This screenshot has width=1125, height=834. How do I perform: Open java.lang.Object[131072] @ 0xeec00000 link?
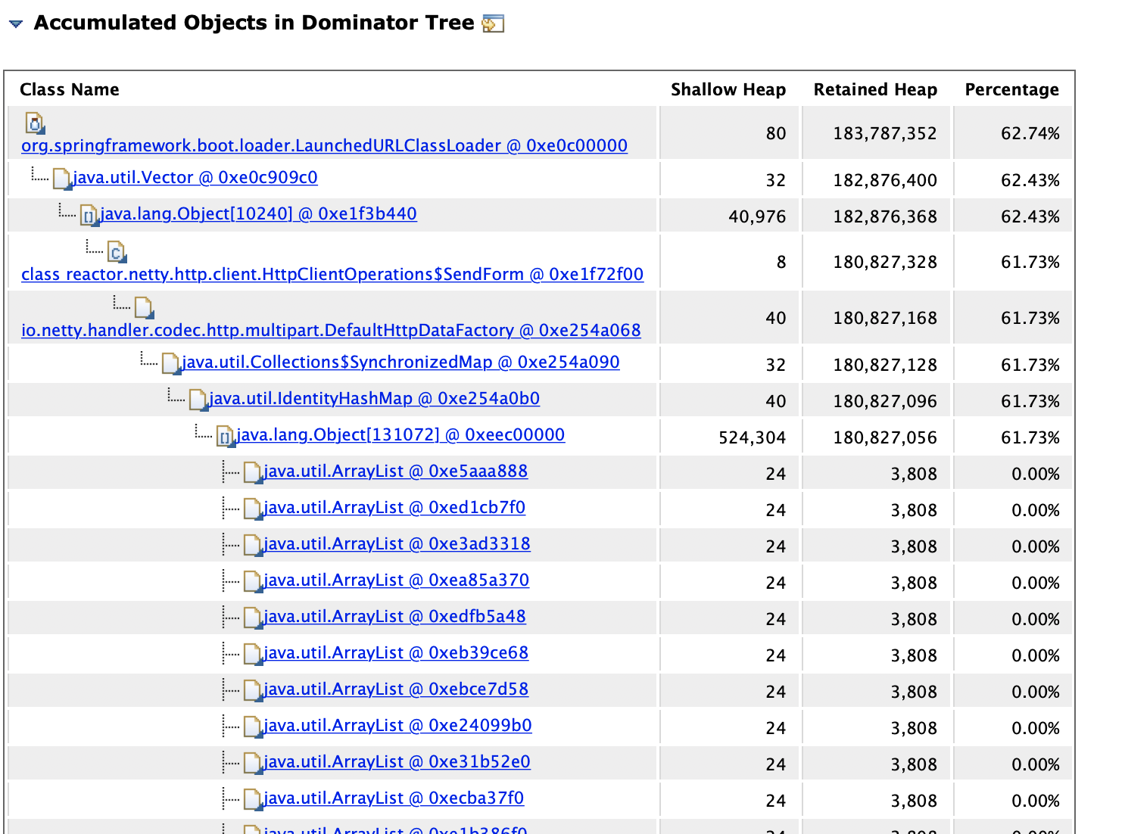coord(400,434)
